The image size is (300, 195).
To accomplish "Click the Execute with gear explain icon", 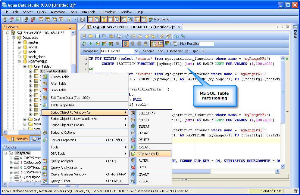I will tap(84, 44).
